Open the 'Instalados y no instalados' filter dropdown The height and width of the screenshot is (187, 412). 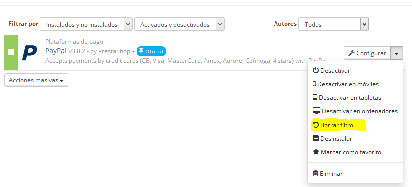point(86,25)
